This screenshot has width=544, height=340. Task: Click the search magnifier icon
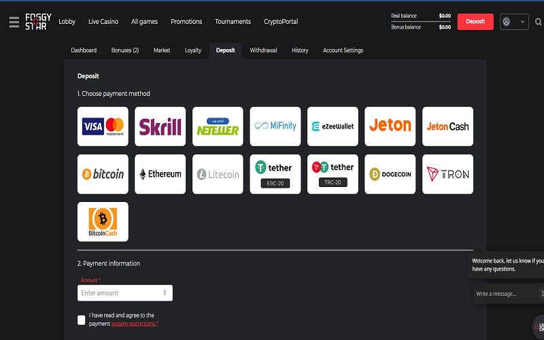pos(539,22)
